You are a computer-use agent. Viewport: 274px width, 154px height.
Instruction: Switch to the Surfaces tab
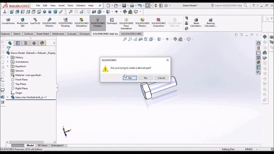[29, 34]
